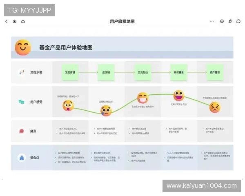This screenshot has height=196, width=245.
Task: Select the 机会点 row label
Action: 35,158
